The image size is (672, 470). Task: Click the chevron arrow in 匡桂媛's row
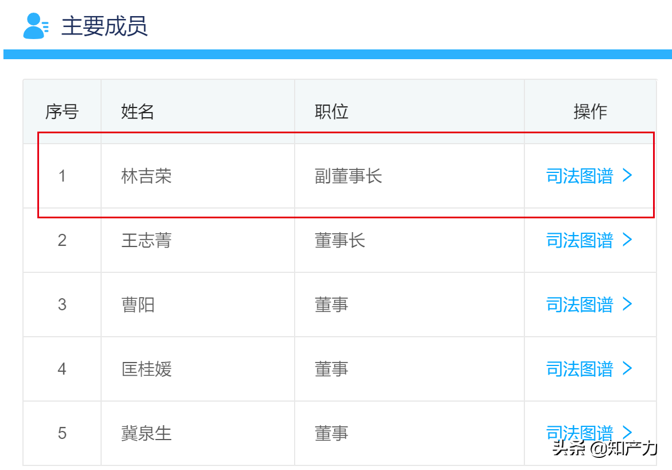point(627,368)
